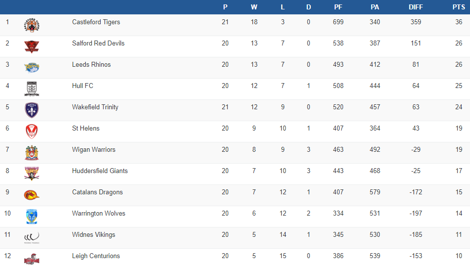Click the W wins column header
This screenshot has width=470, height=269.
[x=254, y=7]
